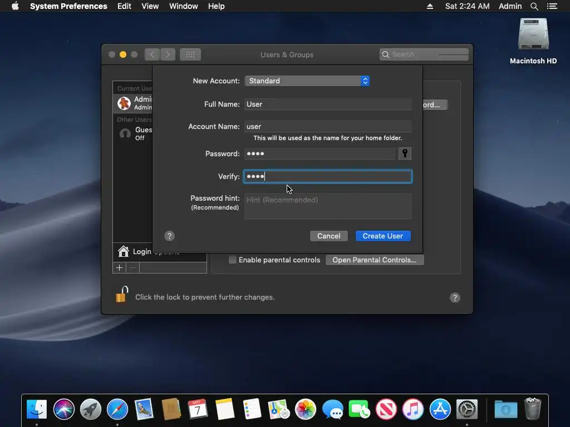Open the Edit menu

[x=124, y=6]
